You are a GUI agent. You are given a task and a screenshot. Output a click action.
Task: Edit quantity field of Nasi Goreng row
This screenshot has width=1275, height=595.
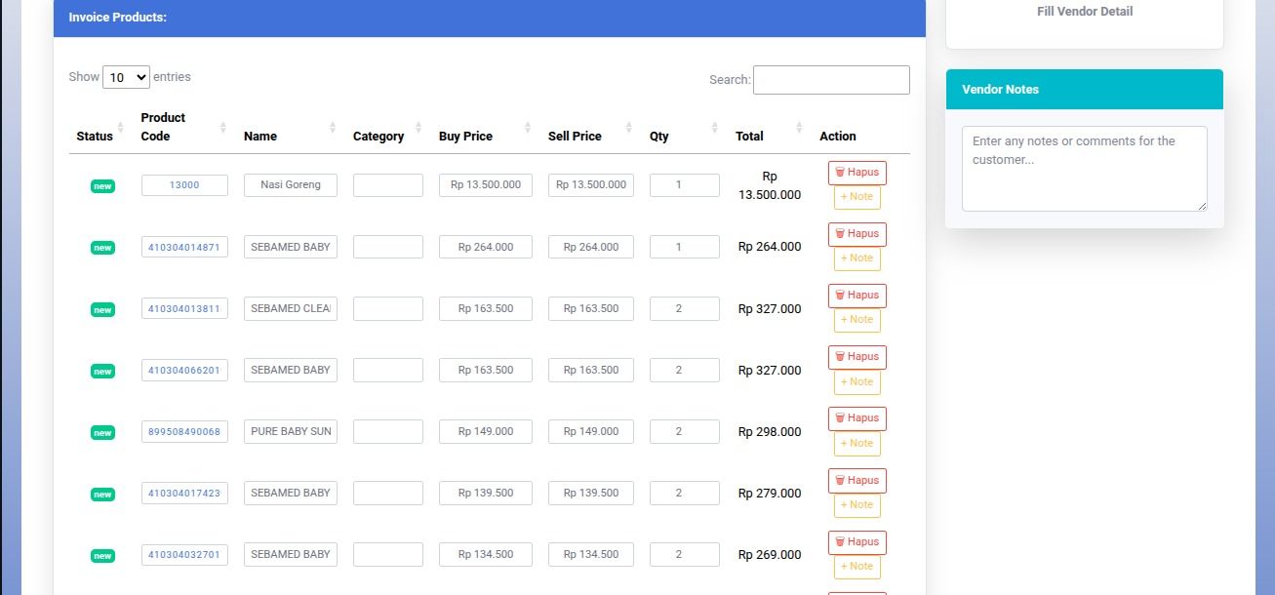[x=684, y=185]
